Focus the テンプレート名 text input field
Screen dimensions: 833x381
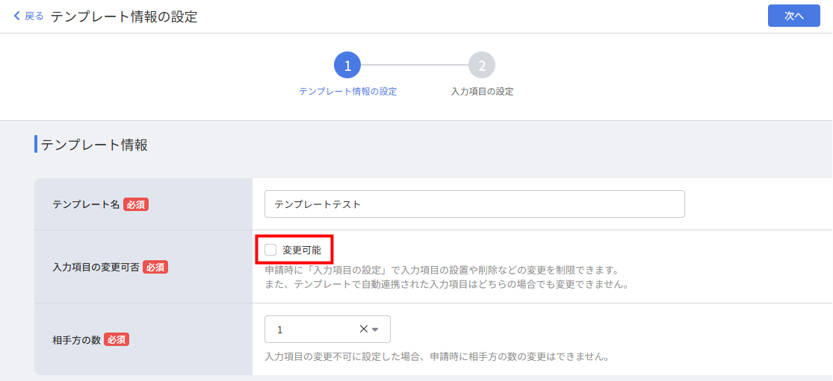click(474, 204)
